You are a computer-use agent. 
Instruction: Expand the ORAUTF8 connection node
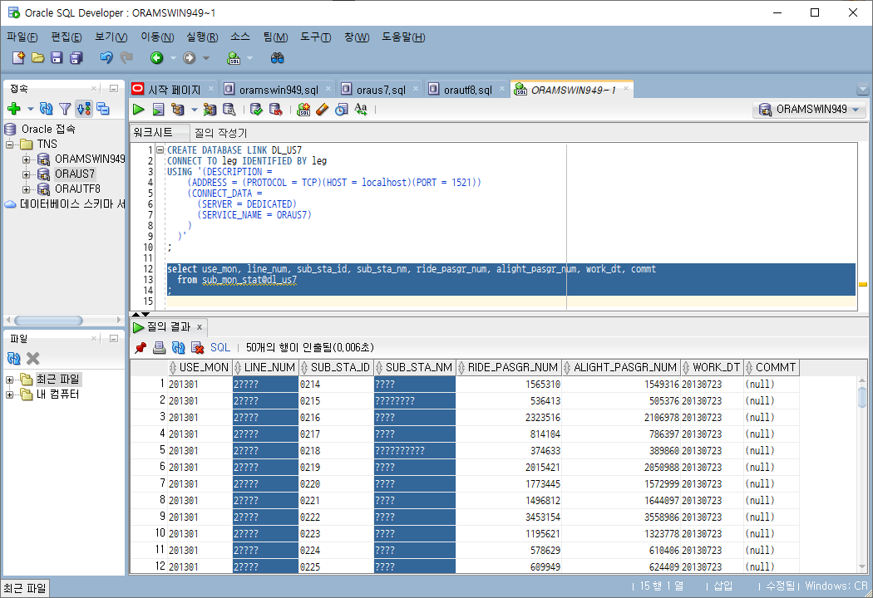click(26, 189)
